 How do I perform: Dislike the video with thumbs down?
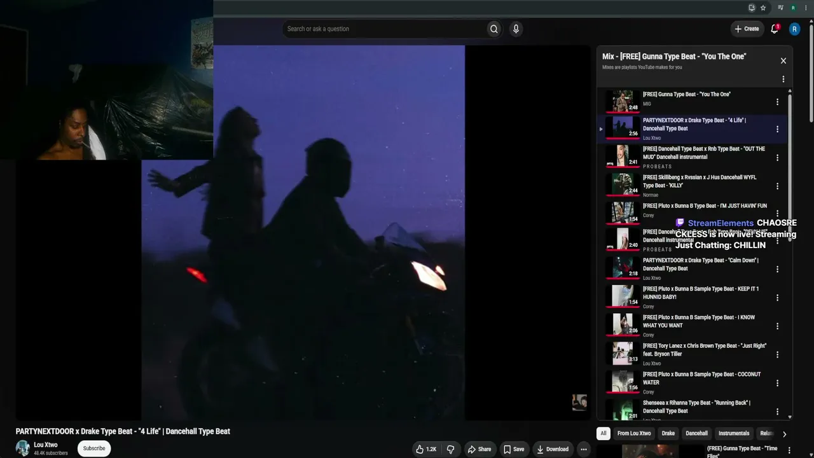coord(450,449)
